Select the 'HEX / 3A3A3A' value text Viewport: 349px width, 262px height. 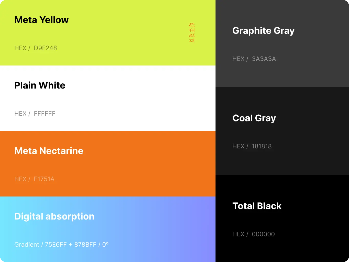254,59
